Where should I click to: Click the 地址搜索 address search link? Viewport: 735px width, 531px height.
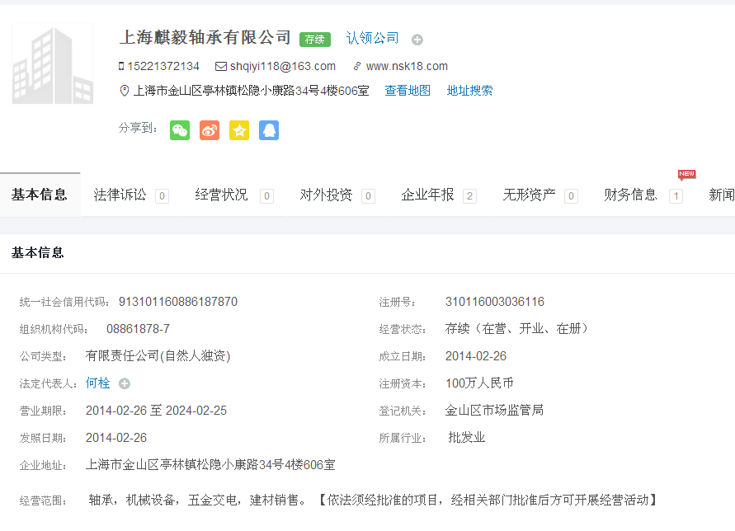point(469,91)
